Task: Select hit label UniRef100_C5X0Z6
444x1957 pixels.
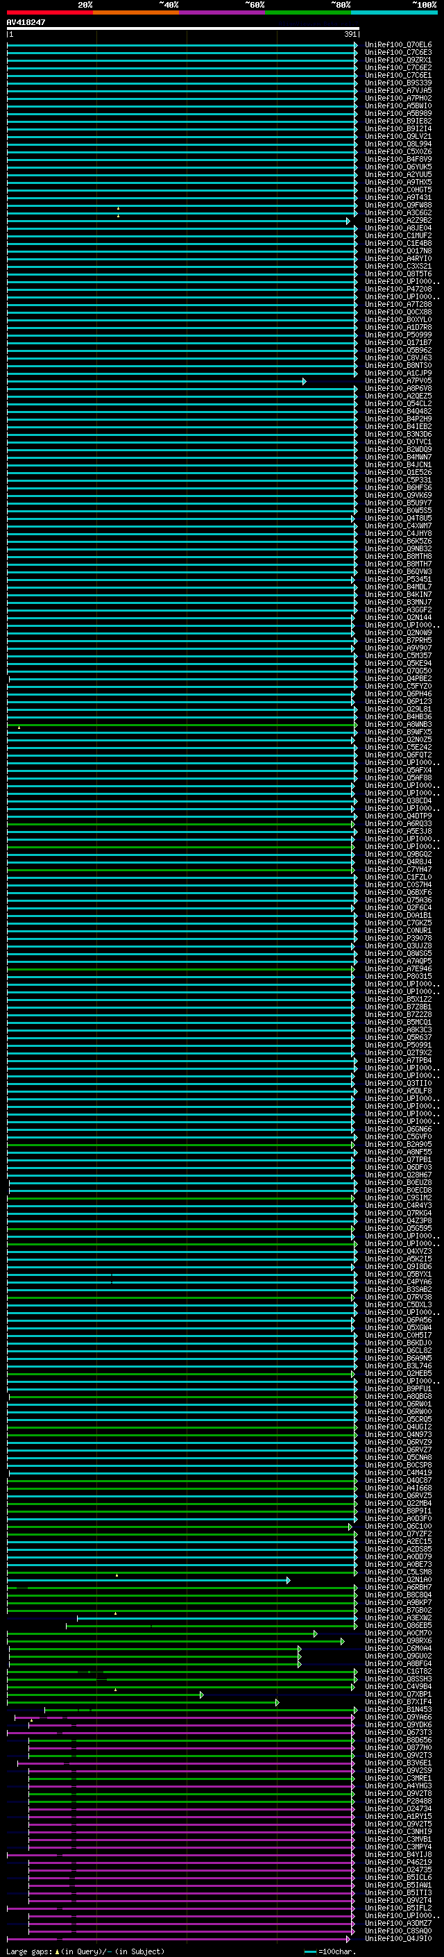Action: [398, 152]
